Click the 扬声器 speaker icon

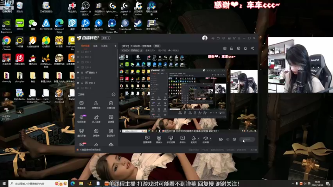[x=205, y=138]
